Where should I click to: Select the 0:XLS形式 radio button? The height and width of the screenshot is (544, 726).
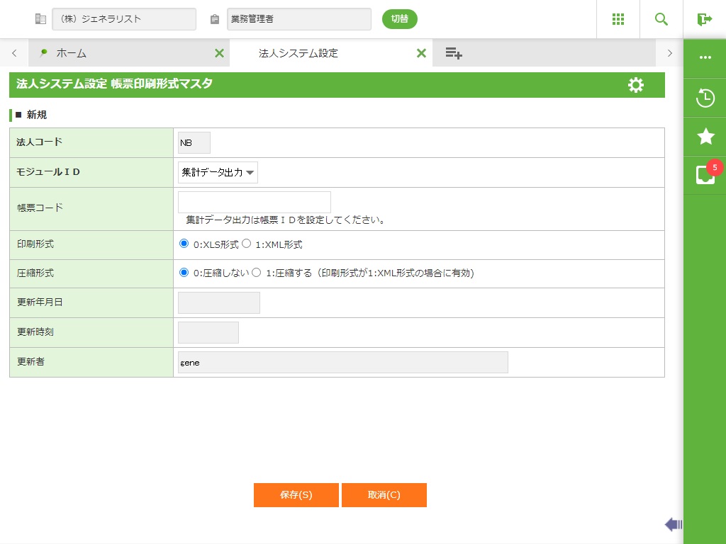pyautogui.click(x=184, y=244)
